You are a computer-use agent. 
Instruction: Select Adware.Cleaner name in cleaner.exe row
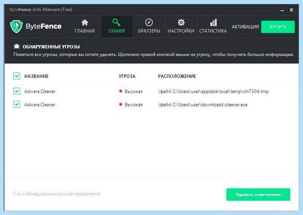[40, 104]
